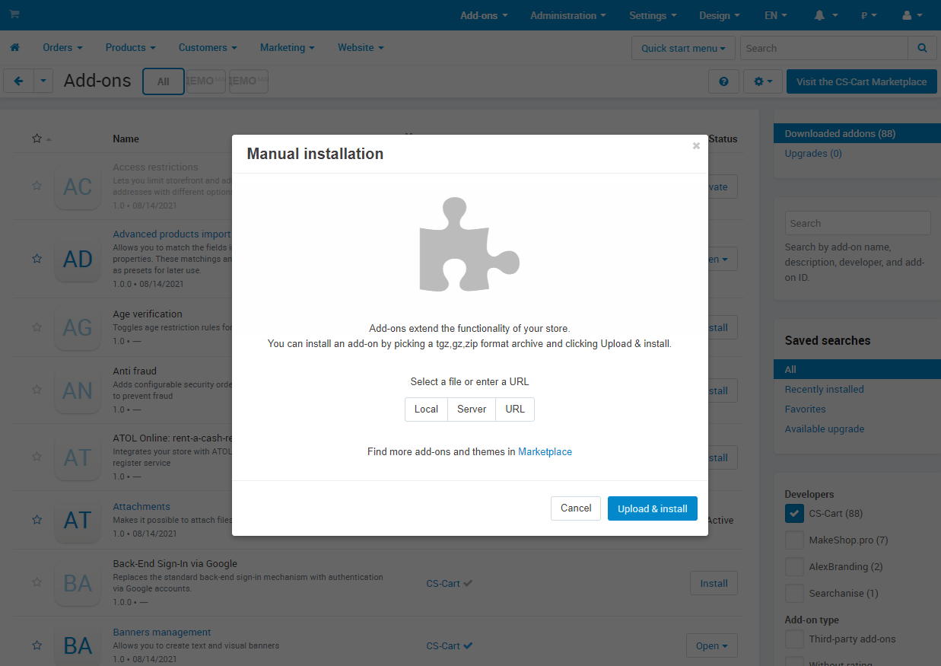Check the MakeShop.pro developer filter

[794, 540]
